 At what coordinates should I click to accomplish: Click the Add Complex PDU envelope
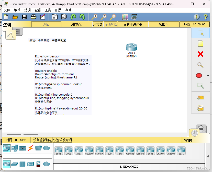point(200,108)
